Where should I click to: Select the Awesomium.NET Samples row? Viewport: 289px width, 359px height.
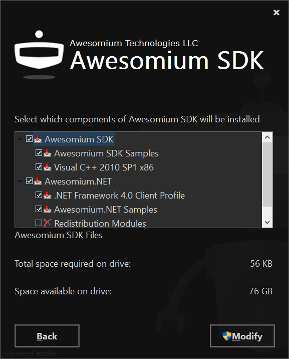coord(106,210)
